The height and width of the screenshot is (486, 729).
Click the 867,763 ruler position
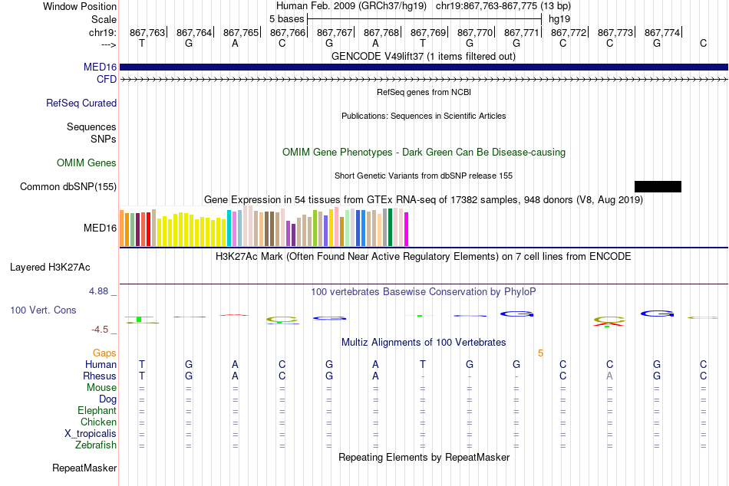coord(147,32)
